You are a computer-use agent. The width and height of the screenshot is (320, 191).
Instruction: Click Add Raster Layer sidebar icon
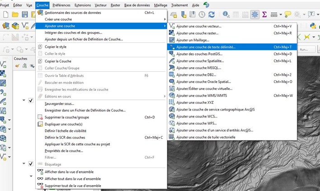coord(3,74)
